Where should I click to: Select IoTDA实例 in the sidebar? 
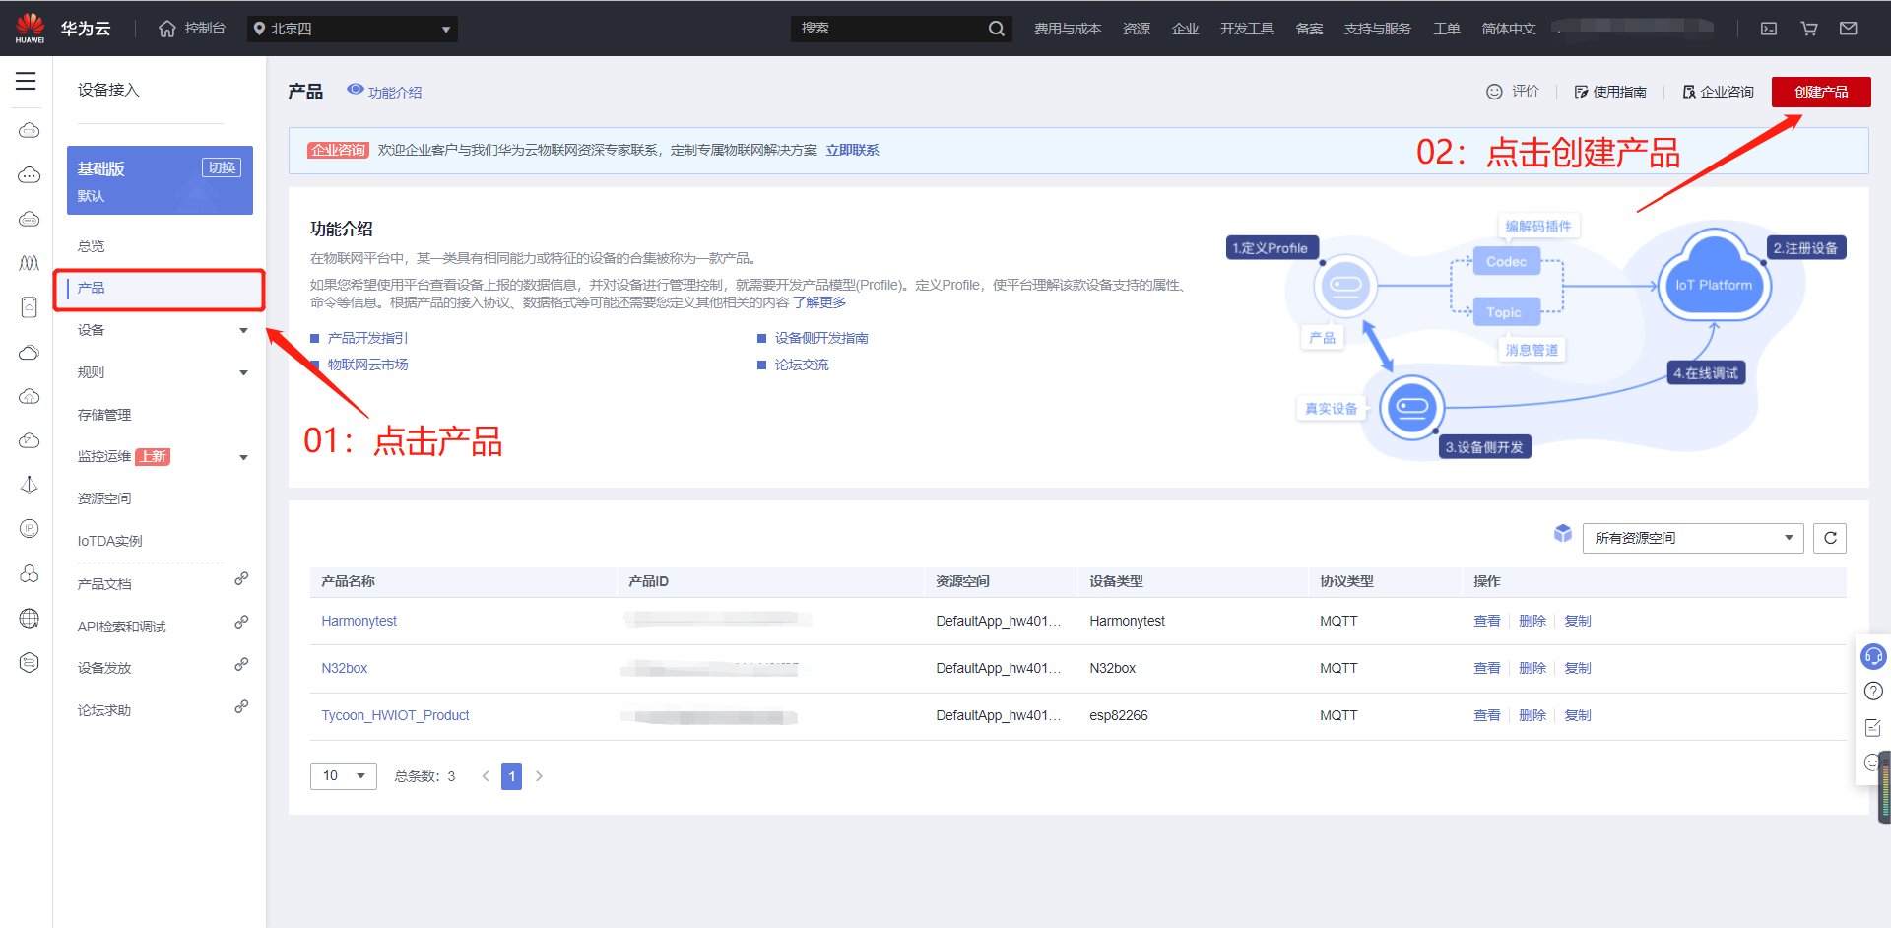click(x=110, y=541)
